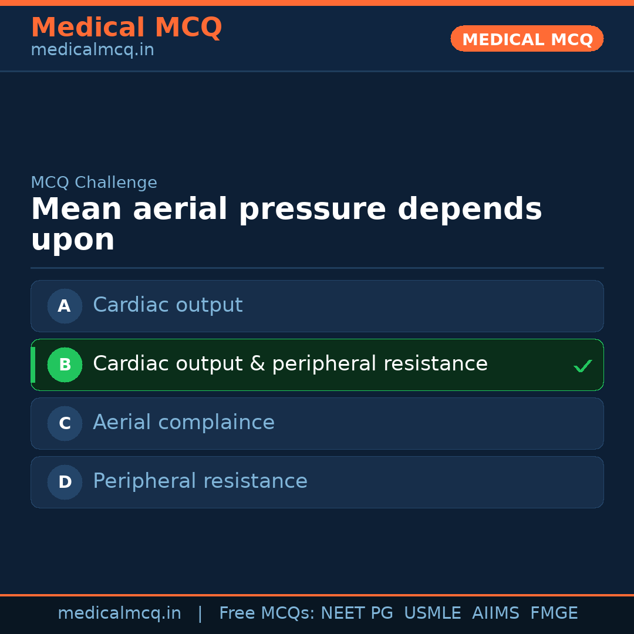Select the letter C circle badge
Image resolution: width=634 pixels, height=634 pixels.
tap(65, 423)
